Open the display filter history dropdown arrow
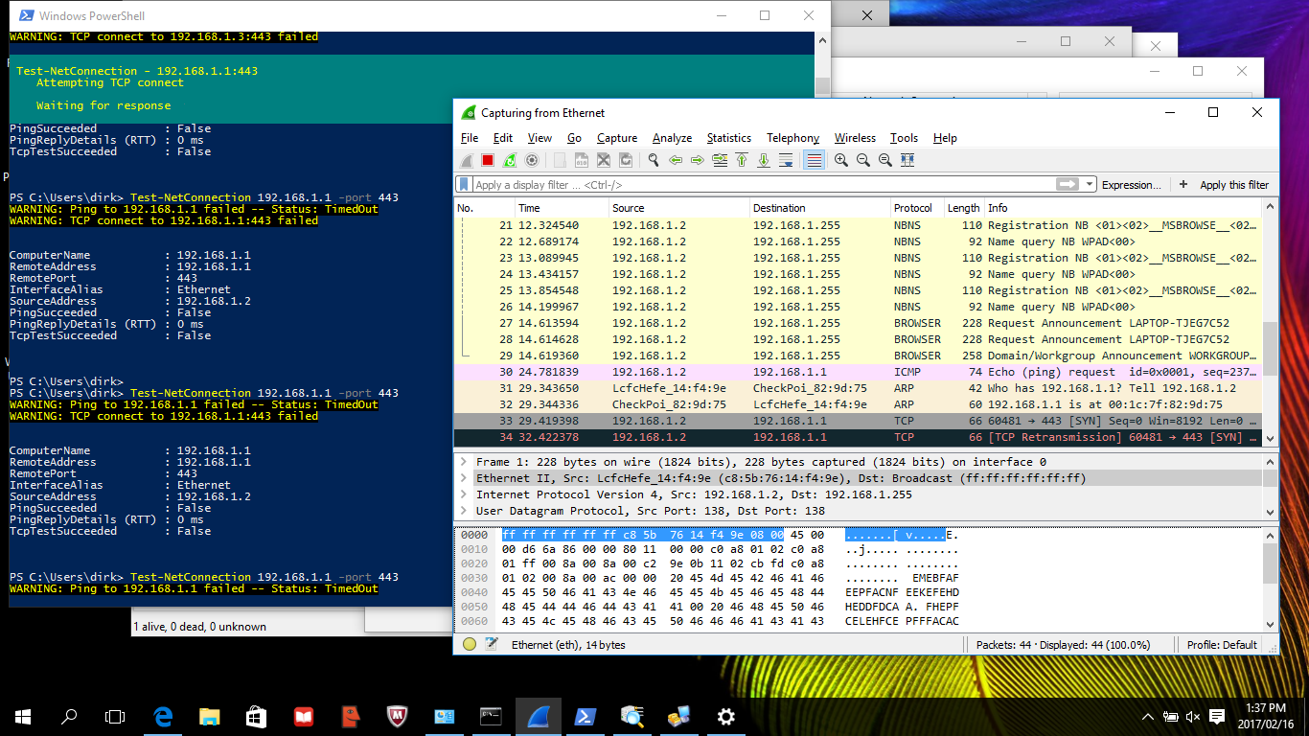This screenshot has height=736, width=1309. click(x=1090, y=184)
